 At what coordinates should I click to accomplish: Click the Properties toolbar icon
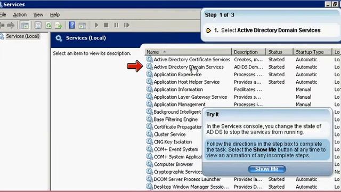(x=38, y=25)
